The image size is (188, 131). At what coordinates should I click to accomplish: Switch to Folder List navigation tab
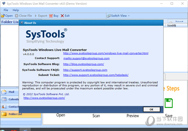pyautogui.click(x=21, y=114)
